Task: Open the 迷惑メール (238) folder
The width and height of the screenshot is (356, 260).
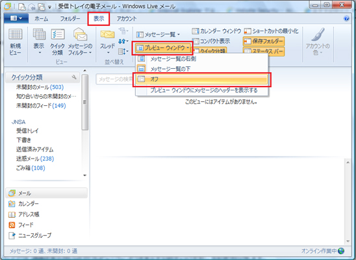Action: (x=35, y=159)
